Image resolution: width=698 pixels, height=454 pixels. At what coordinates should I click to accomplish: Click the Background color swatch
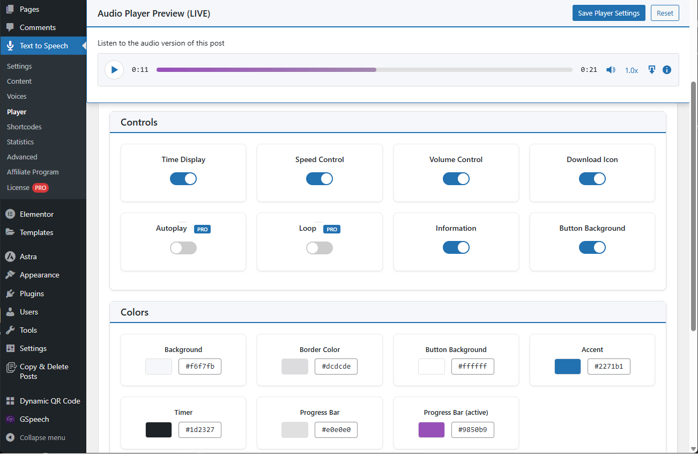pyautogui.click(x=159, y=367)
